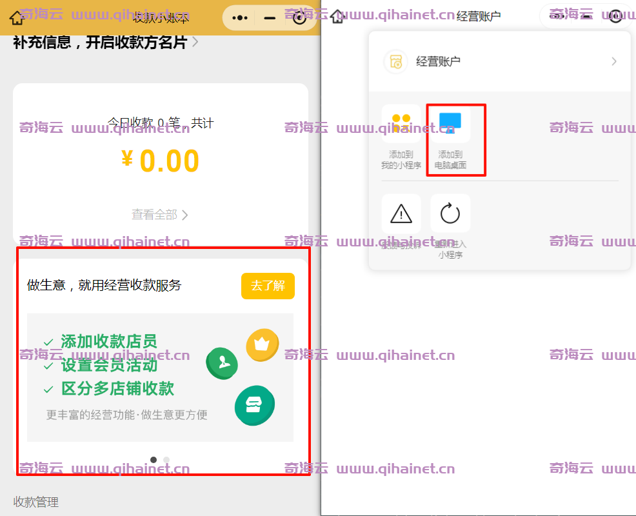Viewport: 636px width, 516px height.
Task: Click the 添加到电脑桌面 monitor icon
Action: tap(450, 124)
